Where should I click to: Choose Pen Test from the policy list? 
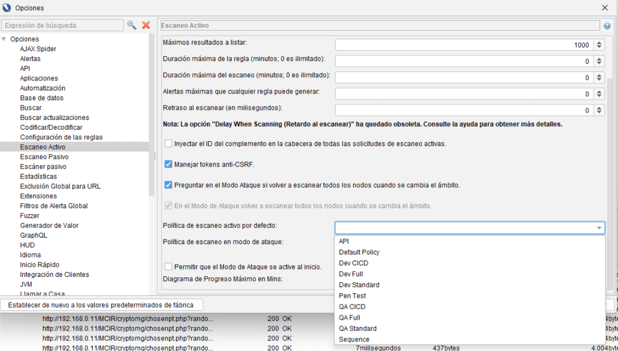pos(352,296)
